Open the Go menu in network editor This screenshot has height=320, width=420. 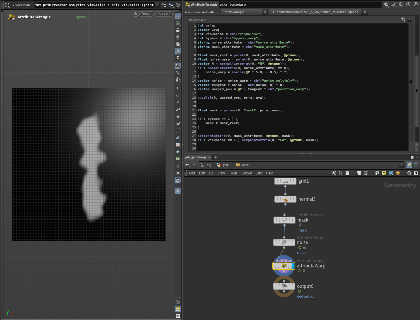click(x=211, y=173)
